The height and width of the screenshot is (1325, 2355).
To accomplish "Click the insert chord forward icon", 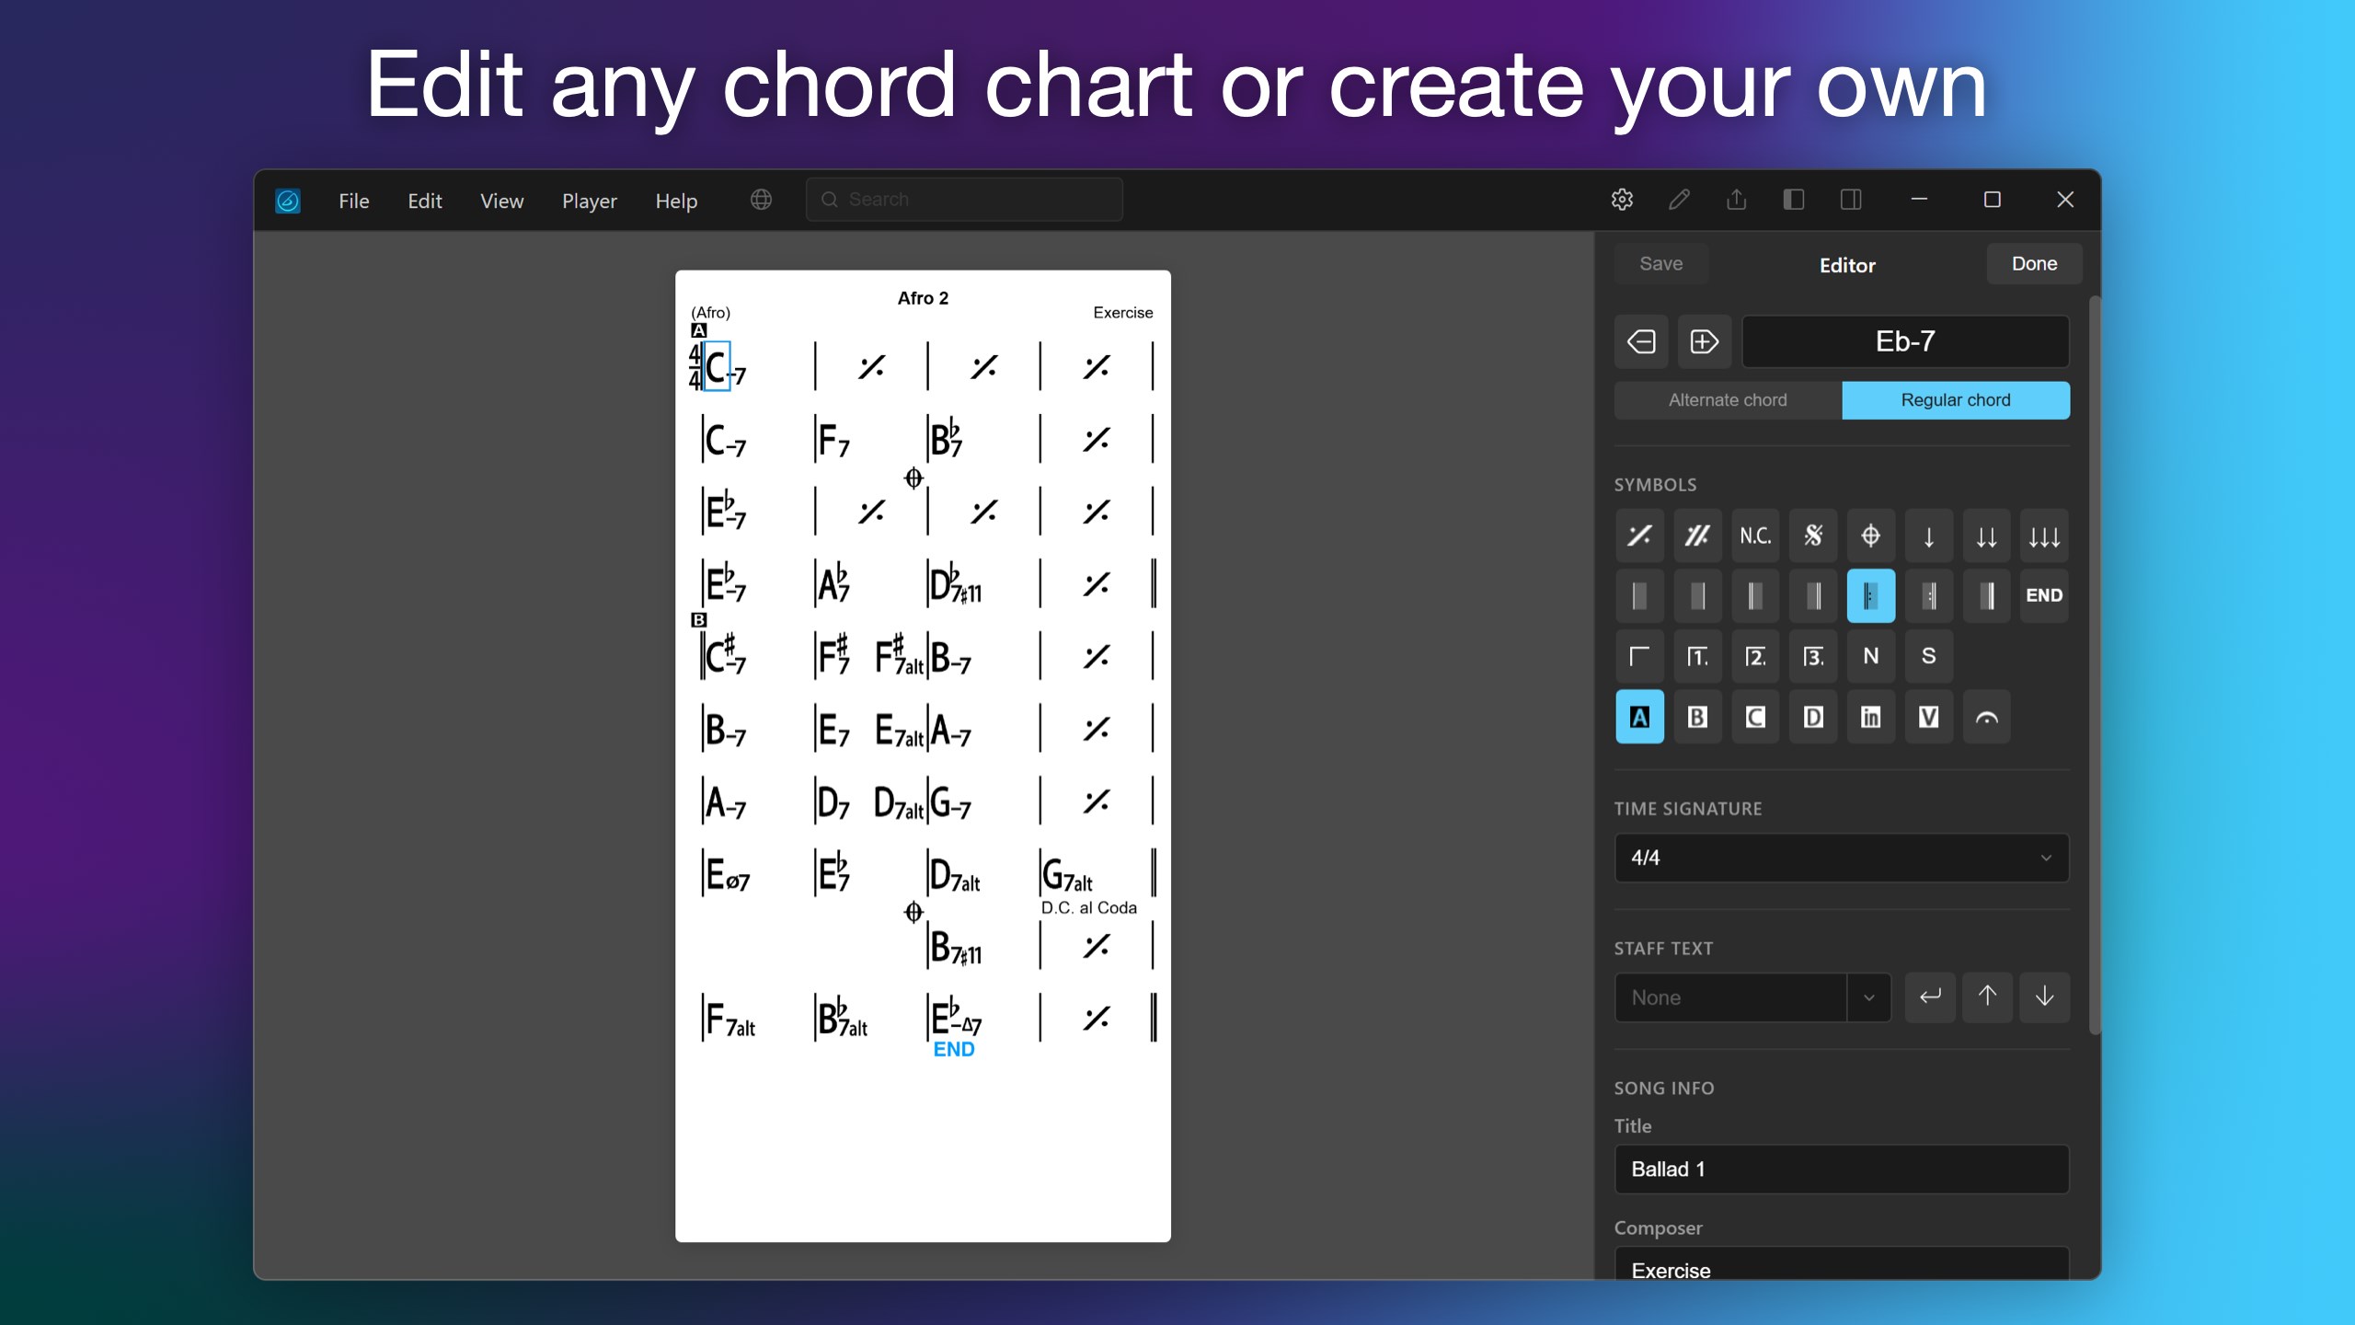I will point(1704,342).
